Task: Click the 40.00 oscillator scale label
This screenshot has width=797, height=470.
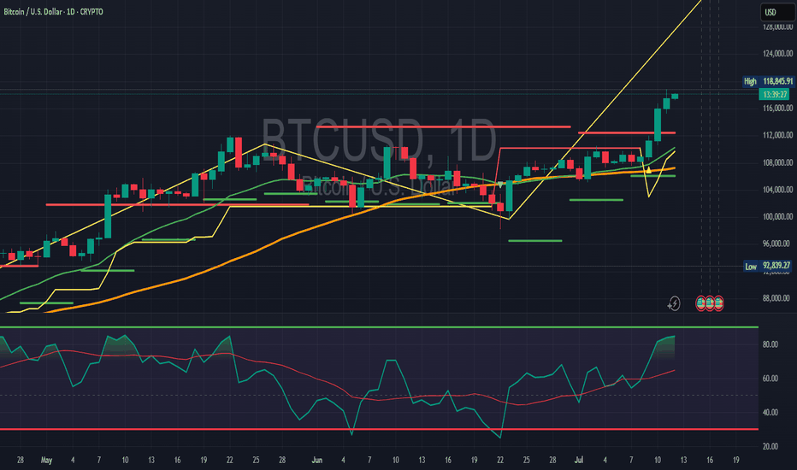Action: pos(770,413)
